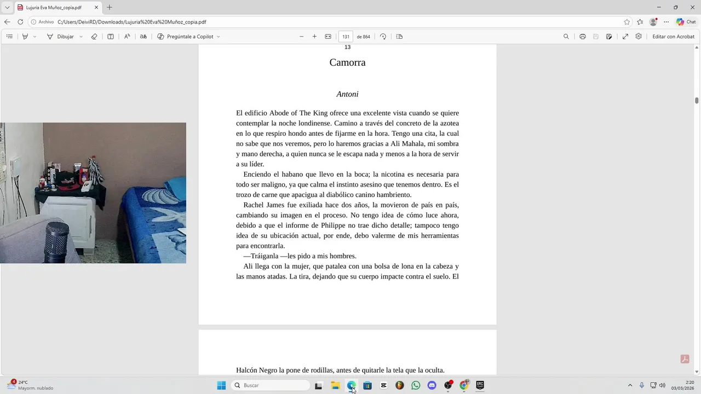Open Copilot Chat sidebar
Screen dimensions: 701x394
coord(686,22)
